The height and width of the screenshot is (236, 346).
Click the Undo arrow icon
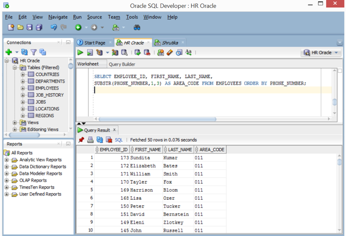pos(54,27)
